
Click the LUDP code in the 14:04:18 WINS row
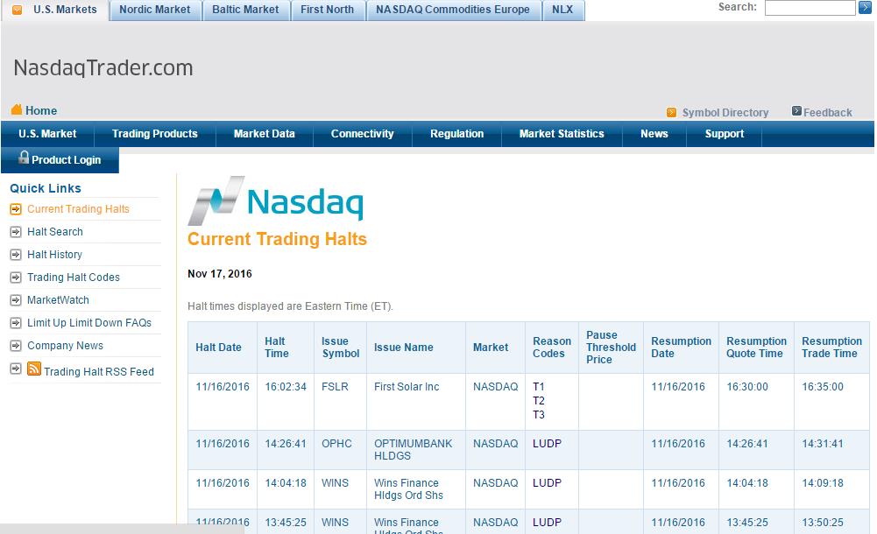click(547, 482)
